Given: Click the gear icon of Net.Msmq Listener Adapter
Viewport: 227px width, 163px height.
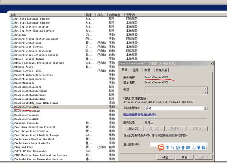Looking at the screenshot, I should point(12,19).
